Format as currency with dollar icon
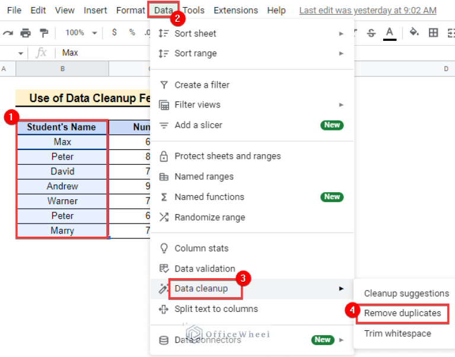This screenshot has height=357, width=455. [114, 33]
